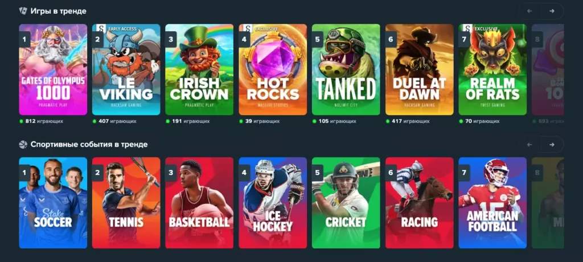Open Realm of Rats game
This screenshot has width=583, height=262.
pos(492,70)
